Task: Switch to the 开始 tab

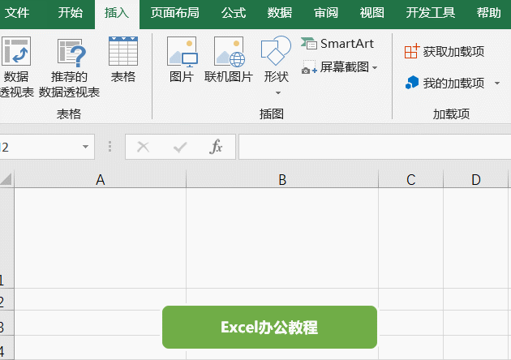Action: [70, 13]
